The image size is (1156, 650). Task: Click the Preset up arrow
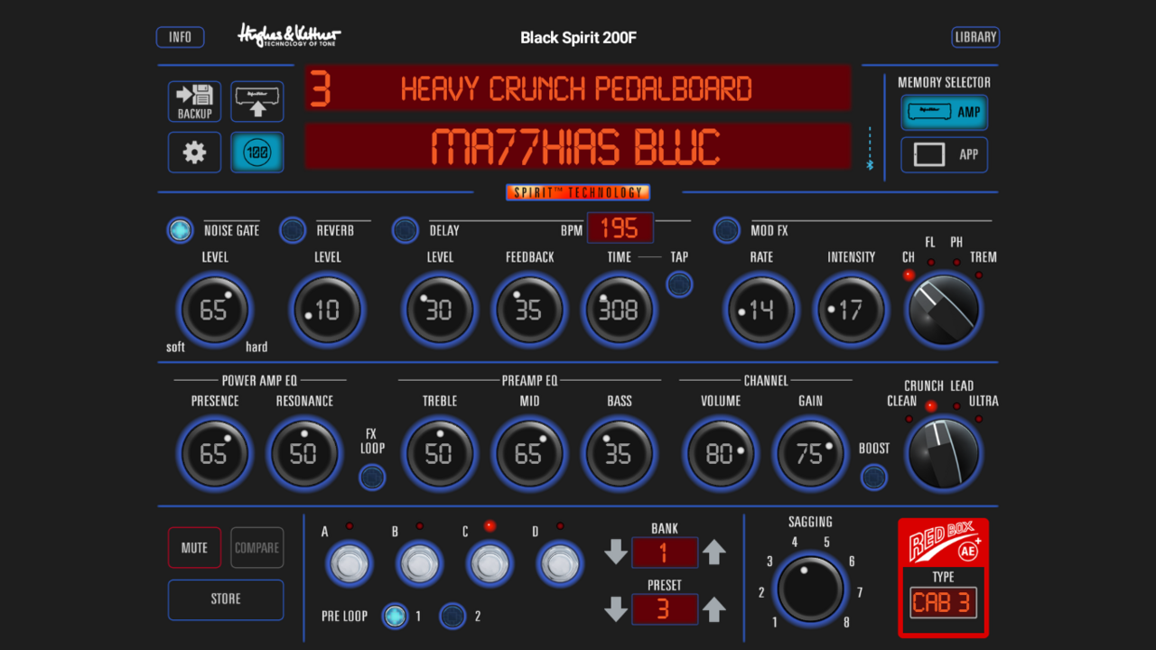click(714, 609)
